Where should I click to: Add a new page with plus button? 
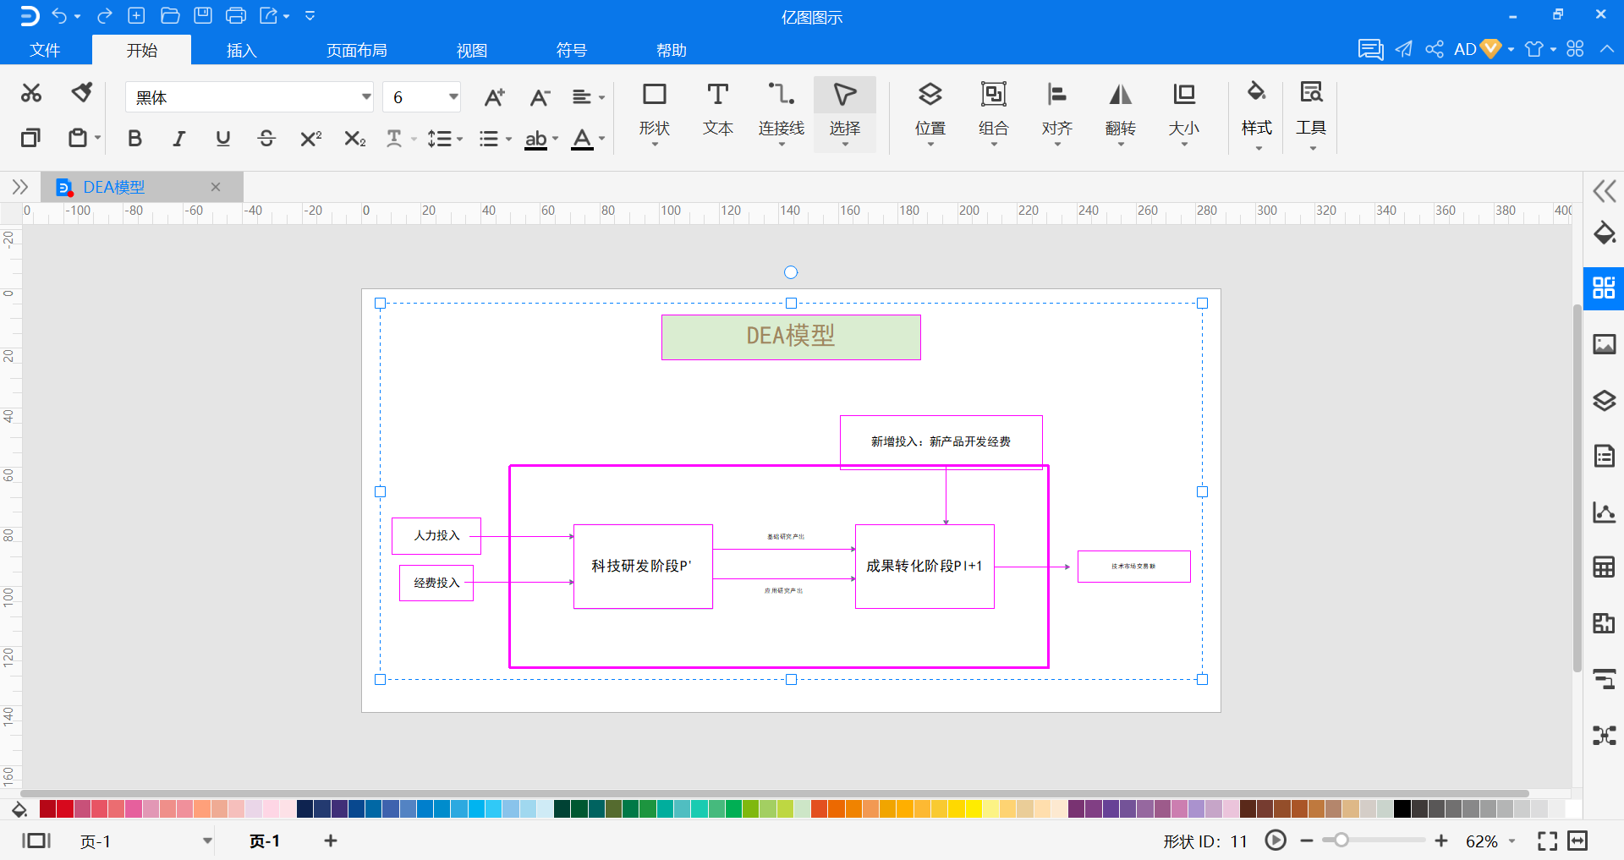click(x=331, y=841)
